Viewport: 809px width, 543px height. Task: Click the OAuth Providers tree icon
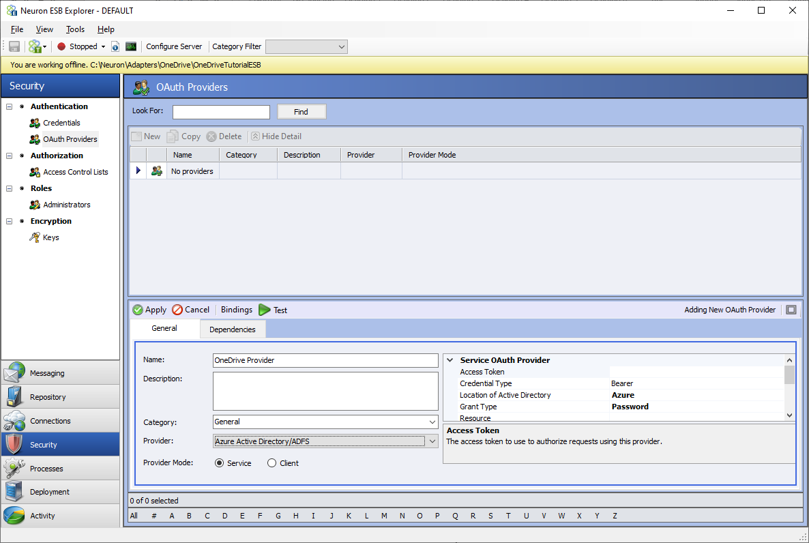coord(35,139)
